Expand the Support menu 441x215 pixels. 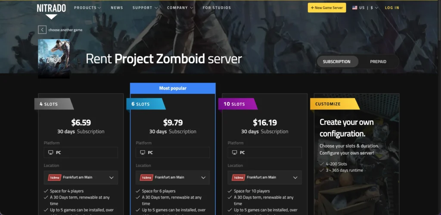tap(145, 8)
